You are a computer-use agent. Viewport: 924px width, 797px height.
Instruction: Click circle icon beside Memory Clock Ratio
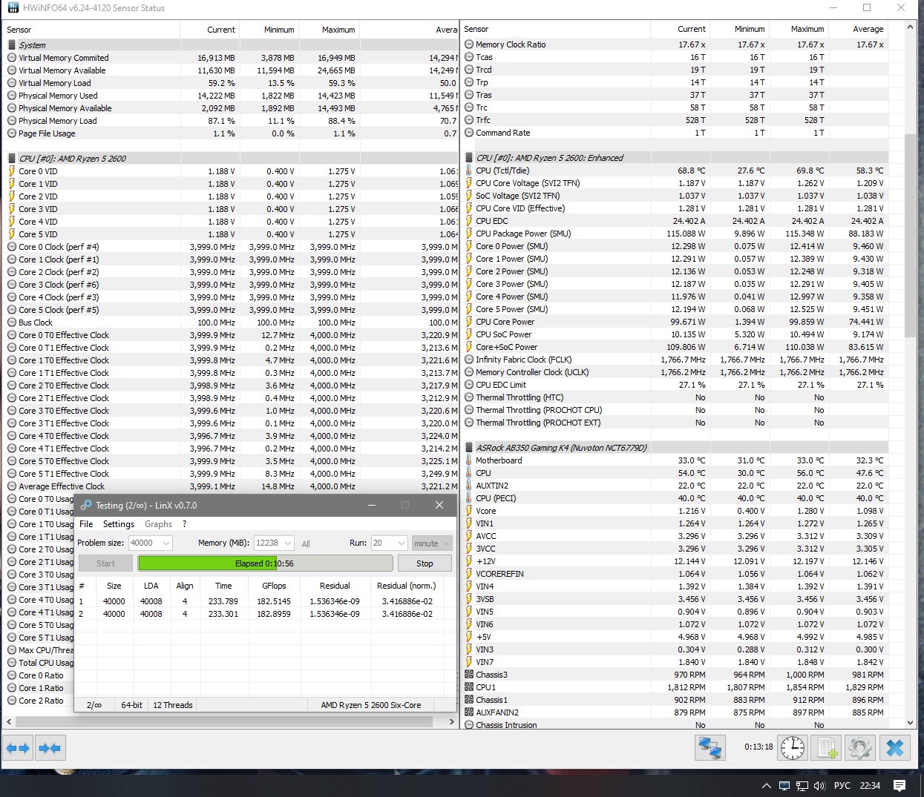(x=469, y=44)
